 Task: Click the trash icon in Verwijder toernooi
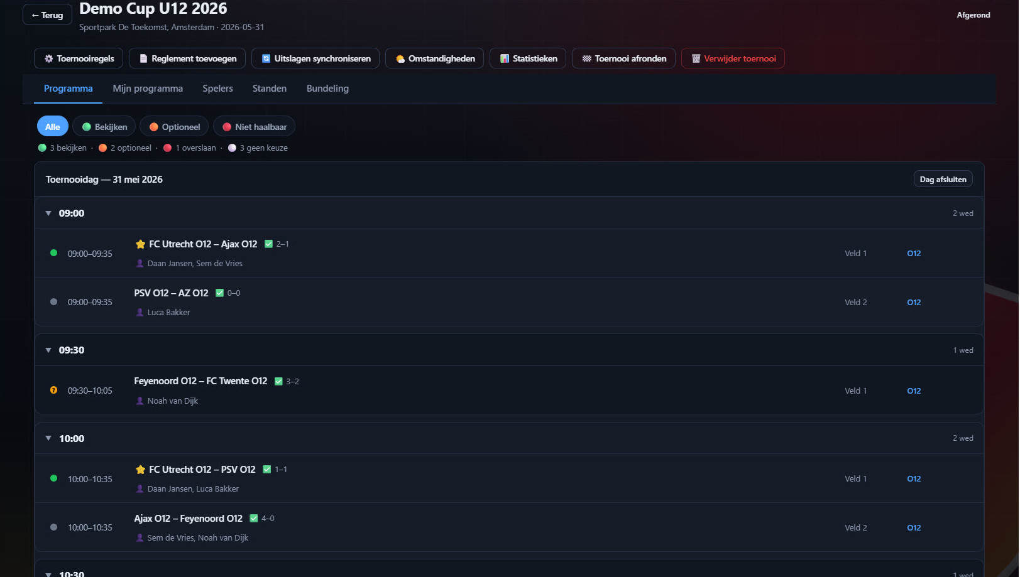696,58
